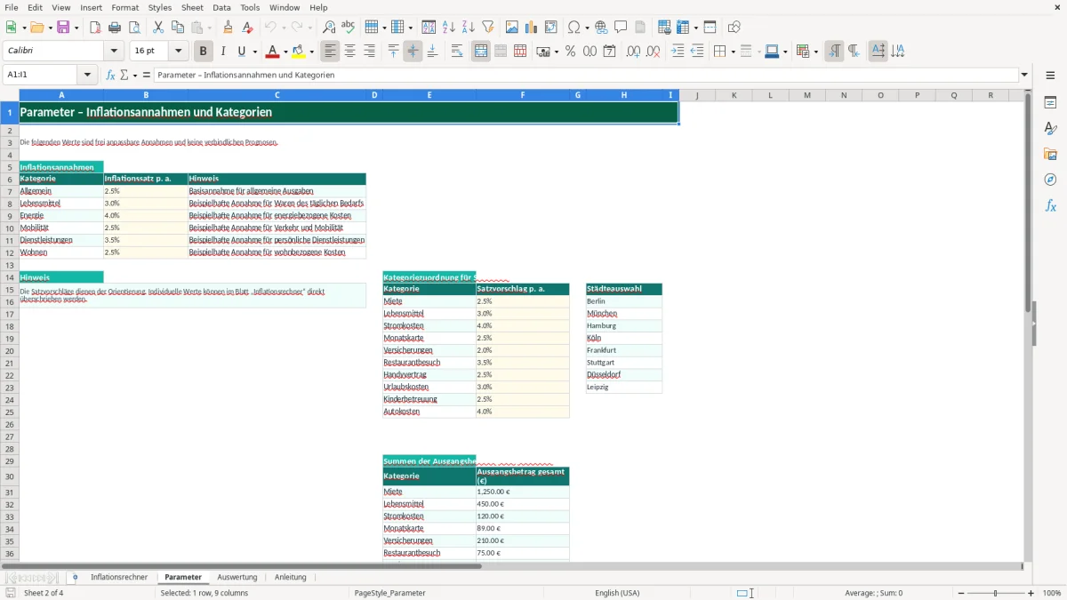Click the Increase Indent icon

coord(678,52)
